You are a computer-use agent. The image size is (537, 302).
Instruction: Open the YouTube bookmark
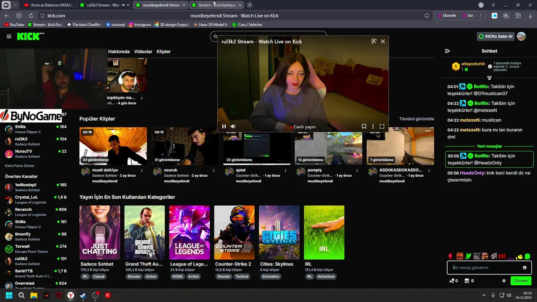(14, 25)
